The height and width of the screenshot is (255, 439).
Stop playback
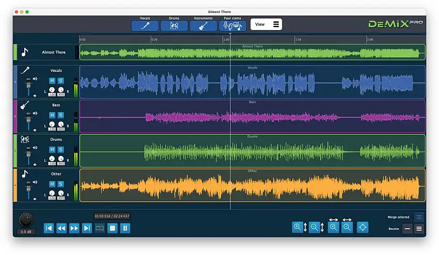(x=113, y=228)
